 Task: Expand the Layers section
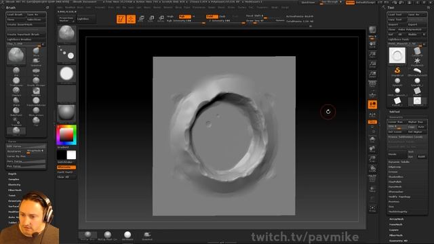[x=394, y=230]
